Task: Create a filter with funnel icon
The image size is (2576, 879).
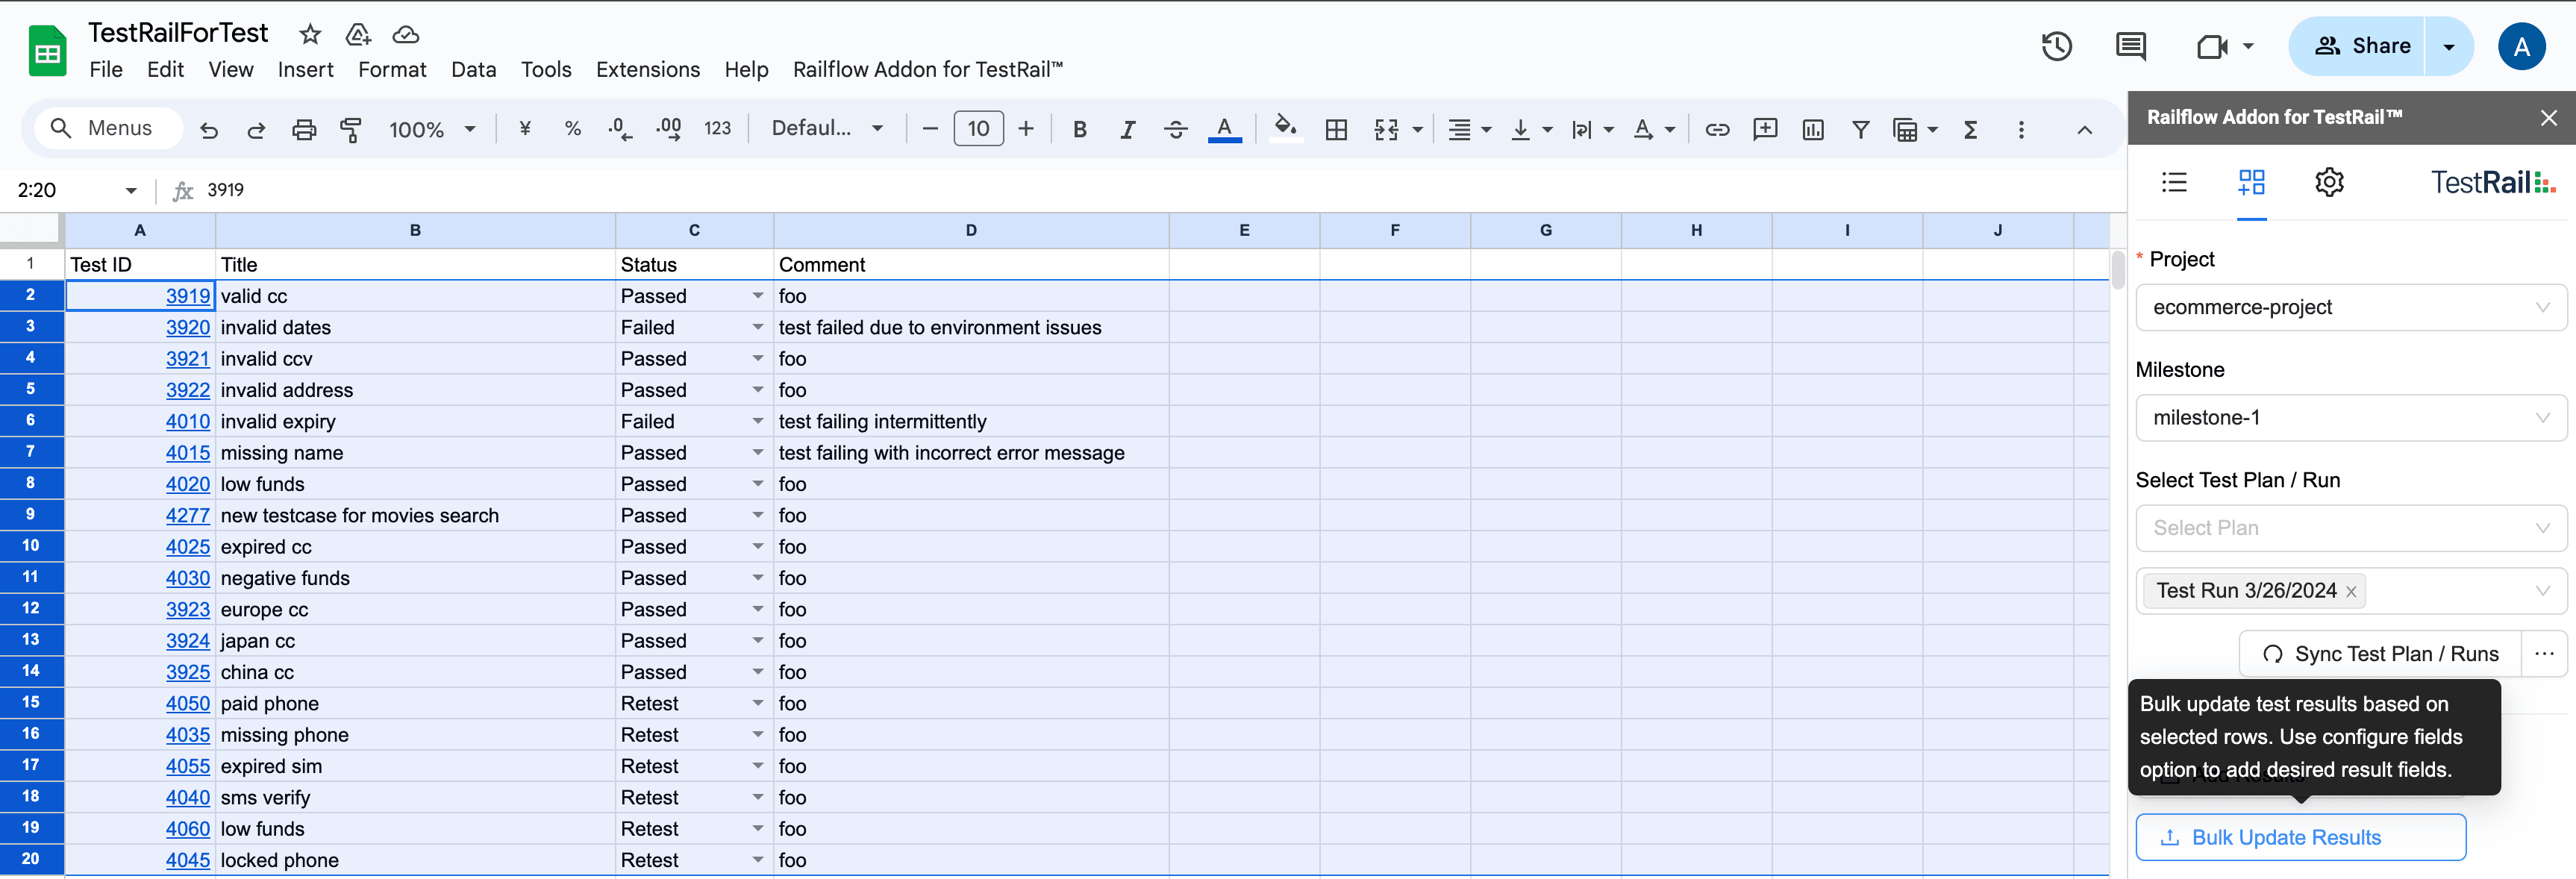Action: pyautogui.click(x=1861, y=129)
